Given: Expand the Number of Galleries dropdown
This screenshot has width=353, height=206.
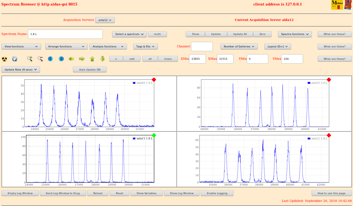Looking at the screenshot, I should [x=239, y=47].
